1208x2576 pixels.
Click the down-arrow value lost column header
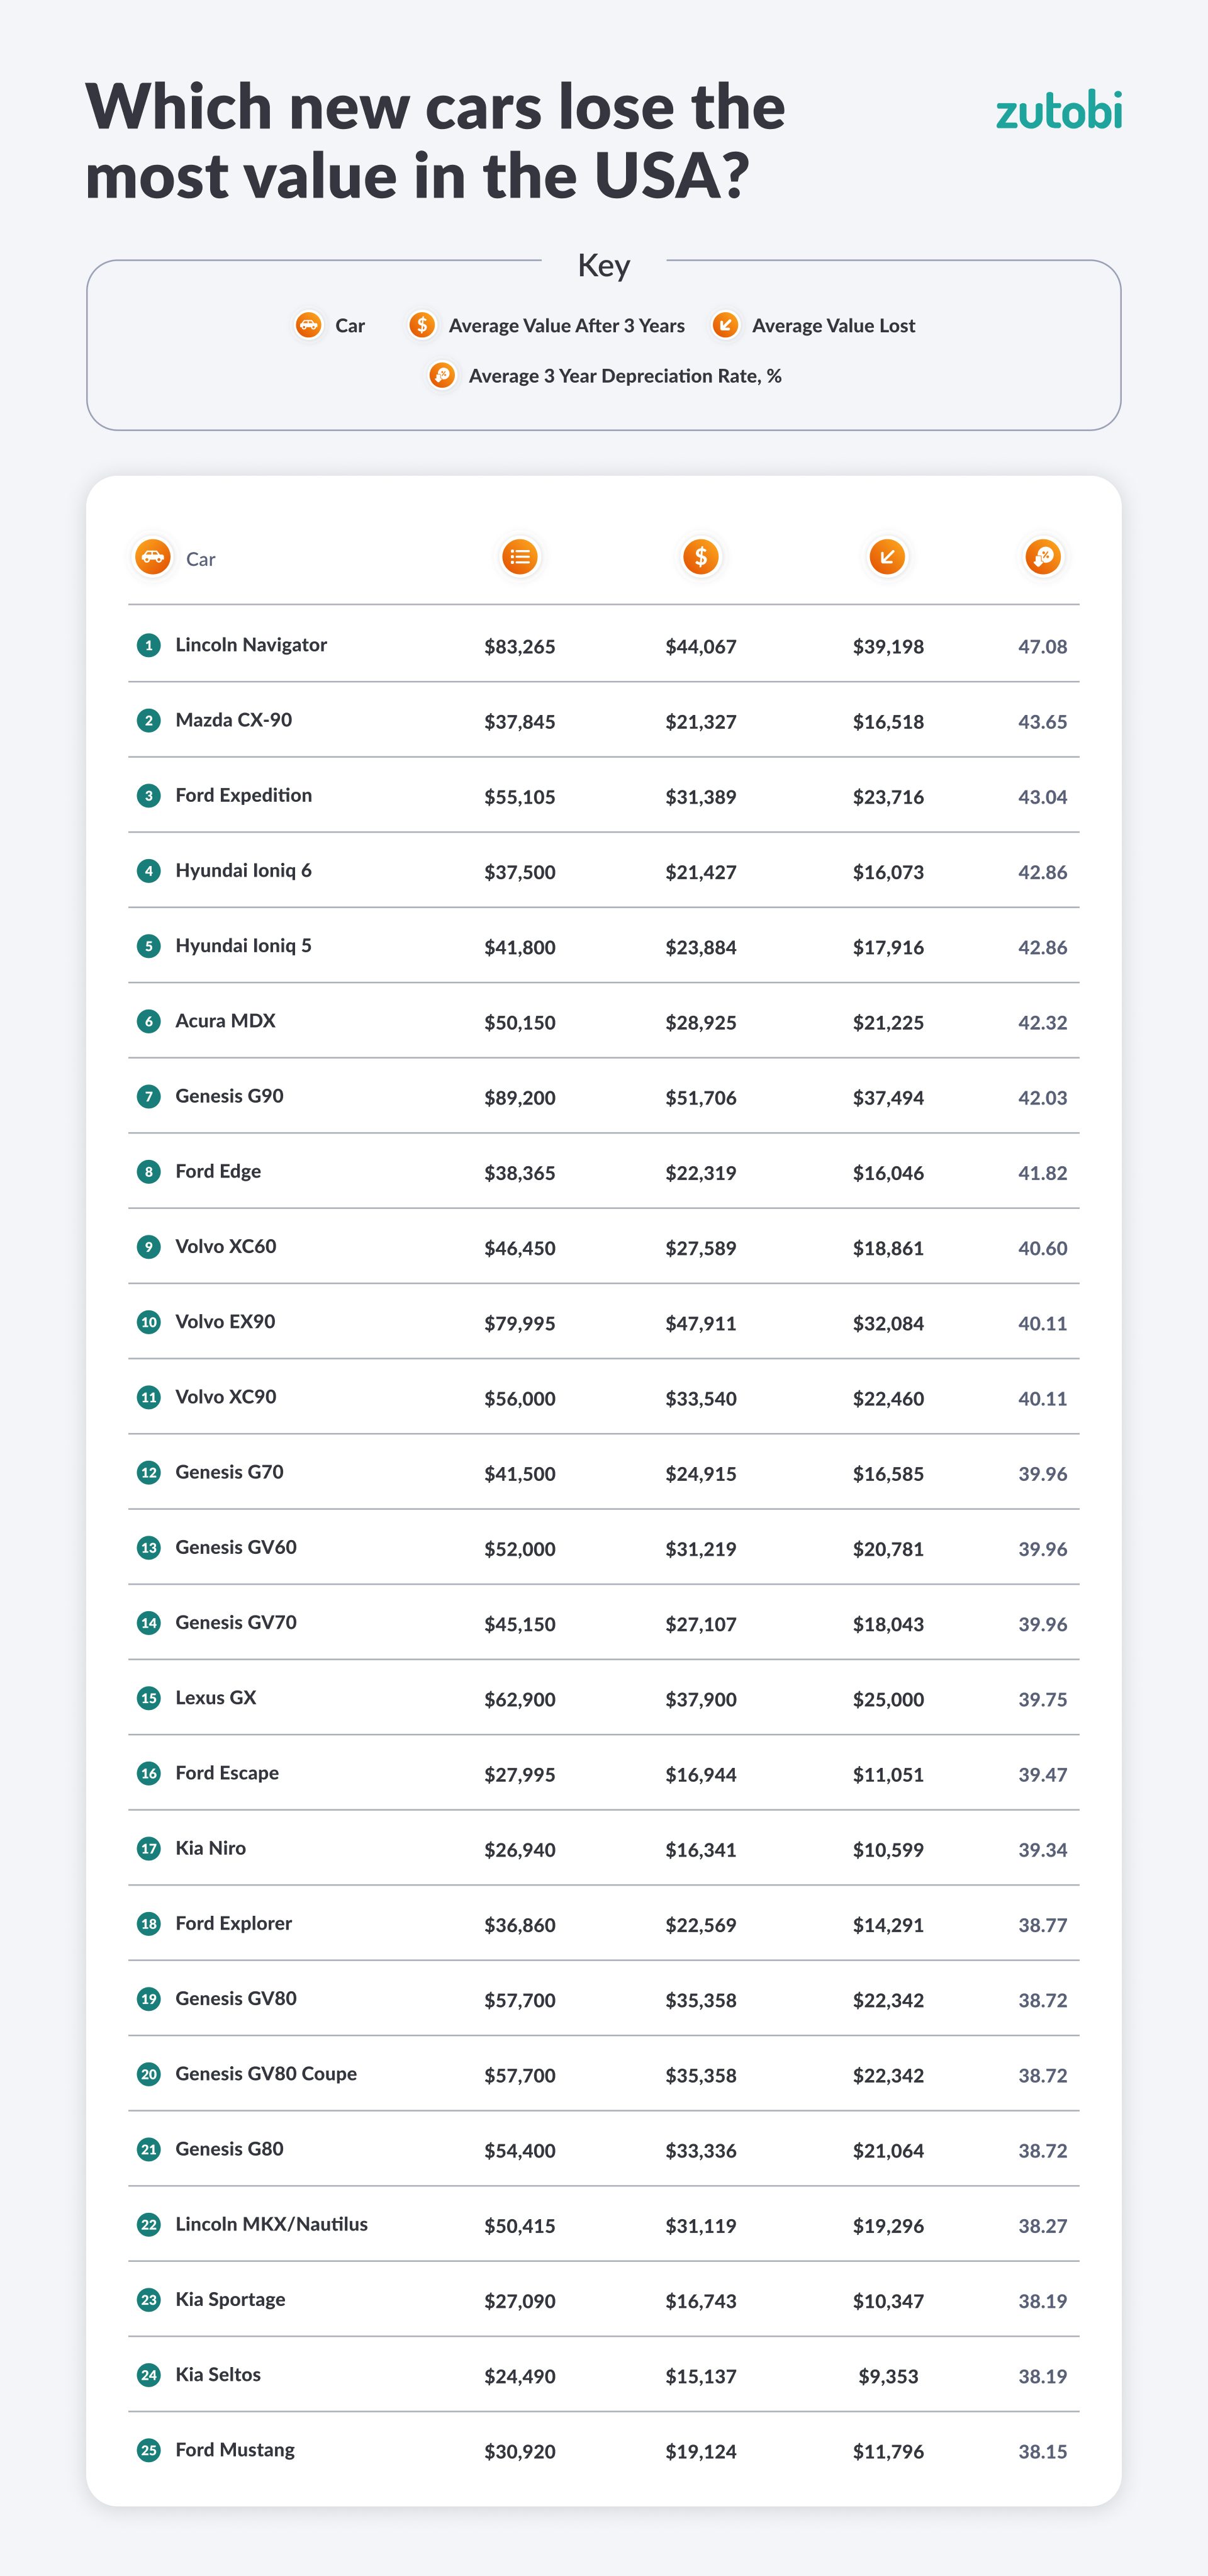pos(887,557)
